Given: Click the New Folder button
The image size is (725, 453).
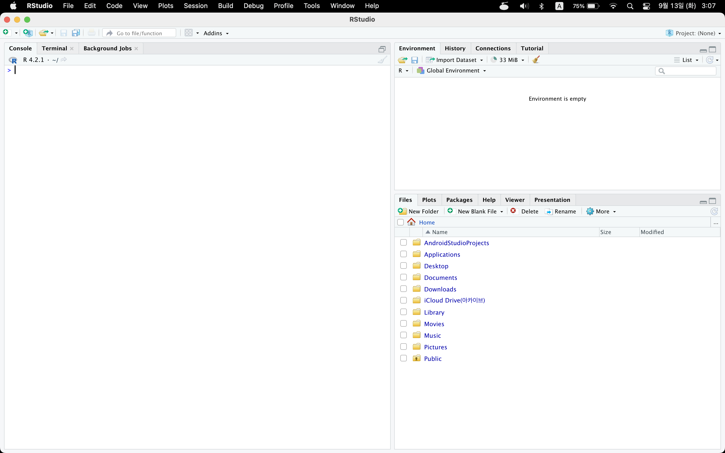Looking at the screenshot, I should 418,211.
